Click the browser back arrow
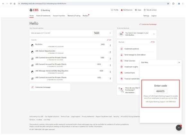 tap(3, 4)
